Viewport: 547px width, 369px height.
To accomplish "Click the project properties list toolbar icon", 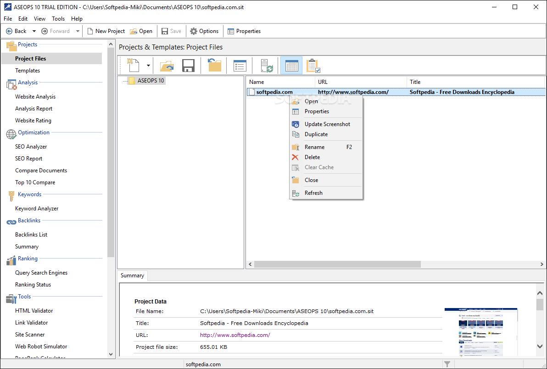I will tap(240, 66).
